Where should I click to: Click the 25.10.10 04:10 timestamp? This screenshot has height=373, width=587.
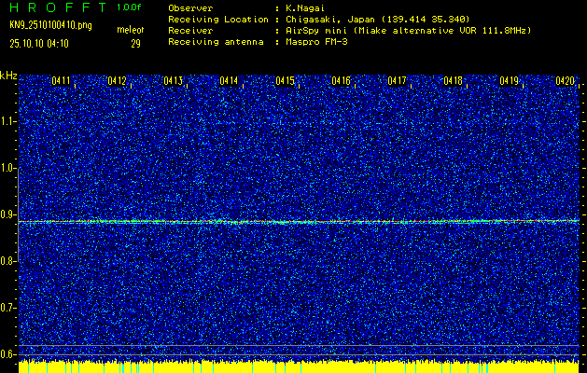(38, 43)
